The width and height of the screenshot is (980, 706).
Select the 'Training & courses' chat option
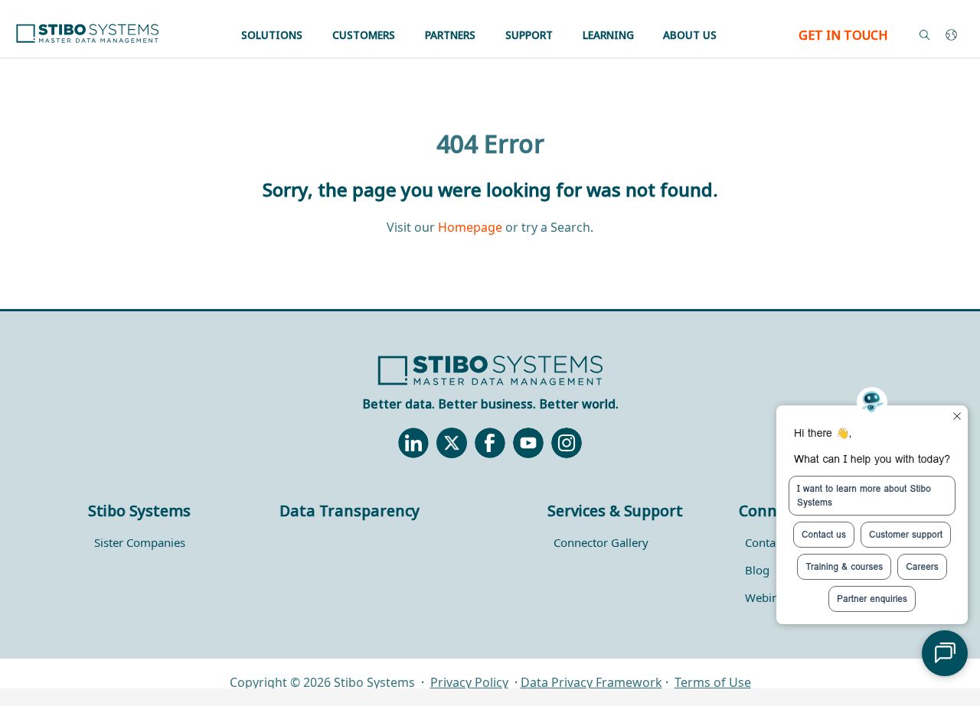pos(844,567)
